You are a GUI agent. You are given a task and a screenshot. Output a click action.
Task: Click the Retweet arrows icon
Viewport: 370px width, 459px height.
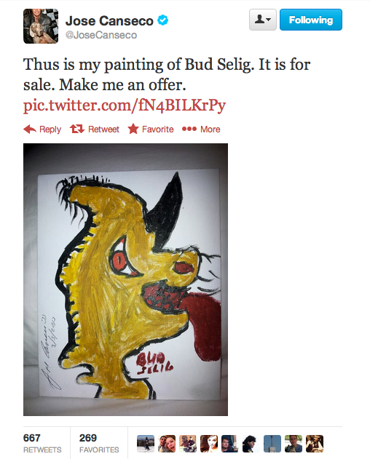(x=76, y=129)
